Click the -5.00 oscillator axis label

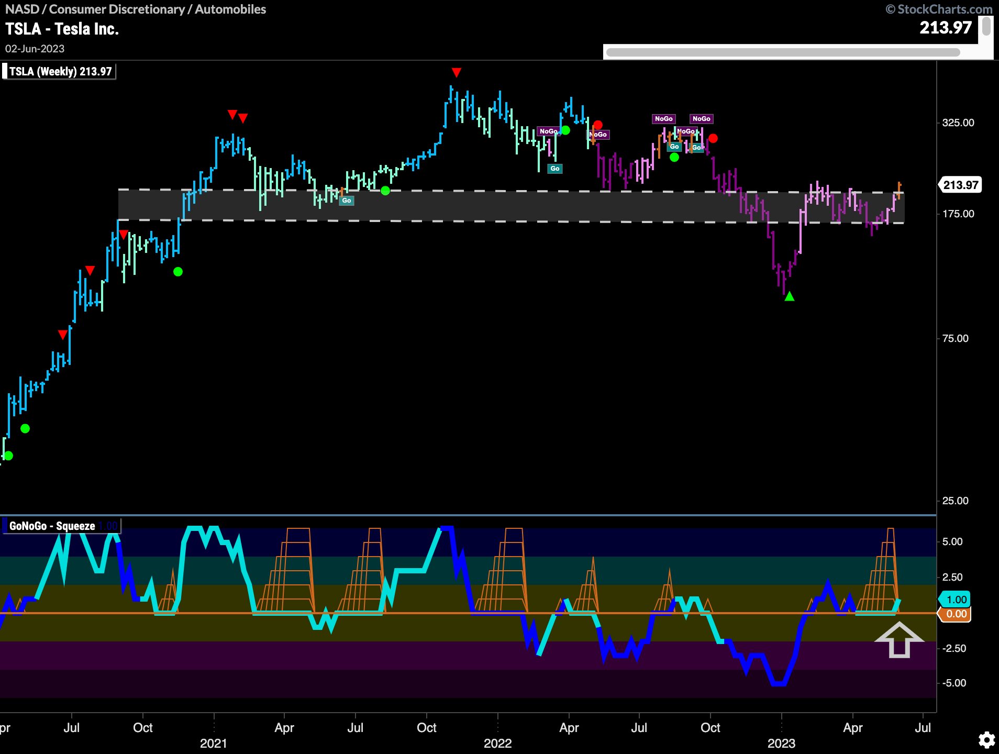(x=954, y=683)
